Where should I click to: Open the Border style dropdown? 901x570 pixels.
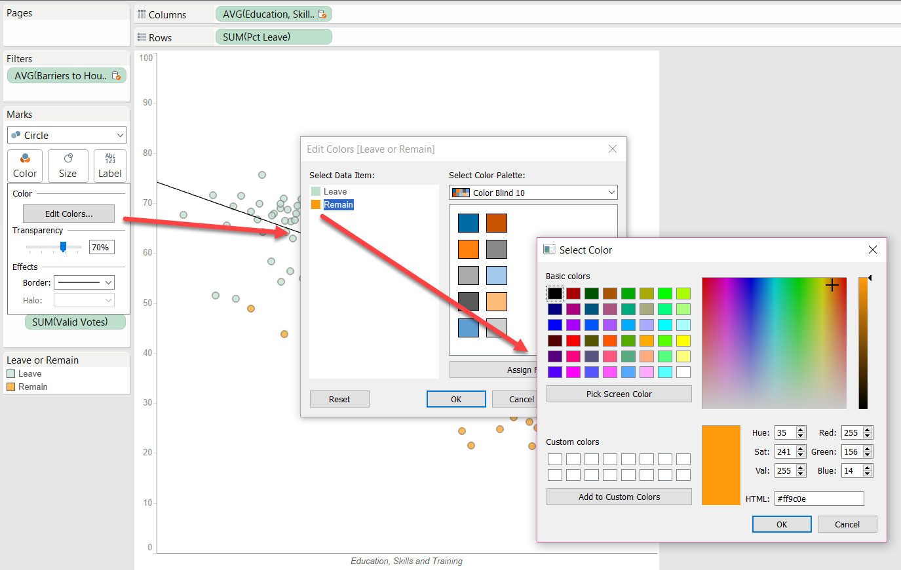pos(85,282)
